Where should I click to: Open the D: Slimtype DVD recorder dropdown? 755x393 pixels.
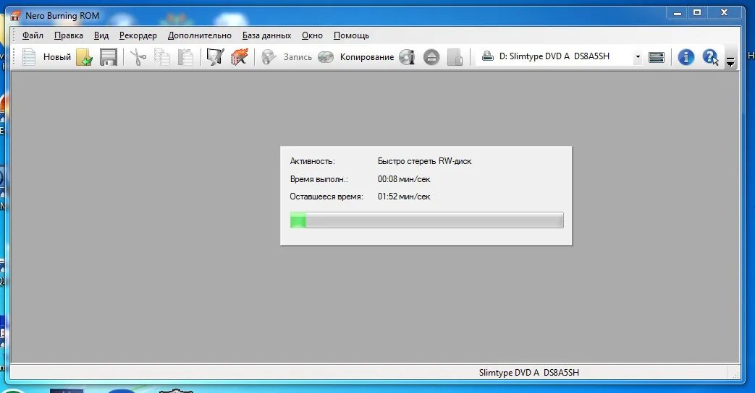(638, 56)
